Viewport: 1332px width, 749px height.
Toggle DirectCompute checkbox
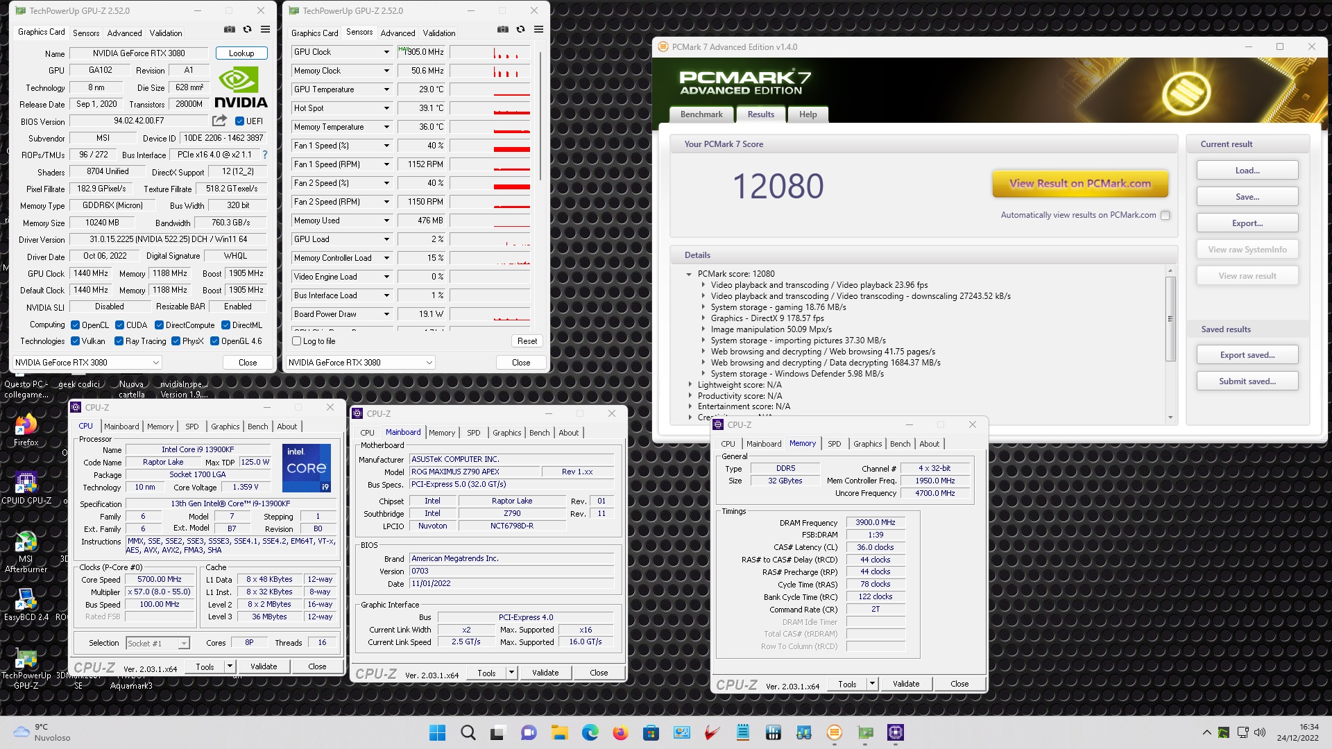(160, 325)
